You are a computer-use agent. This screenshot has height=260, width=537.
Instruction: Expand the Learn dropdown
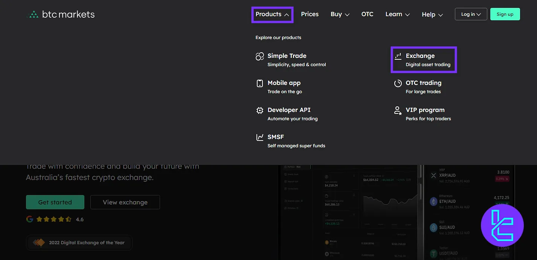397,14
